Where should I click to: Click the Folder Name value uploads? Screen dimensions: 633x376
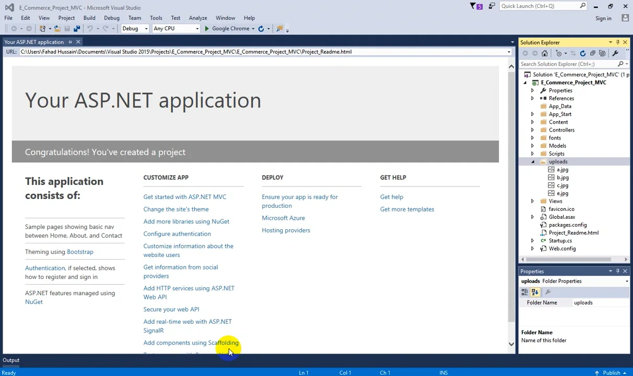pos(583,303)
